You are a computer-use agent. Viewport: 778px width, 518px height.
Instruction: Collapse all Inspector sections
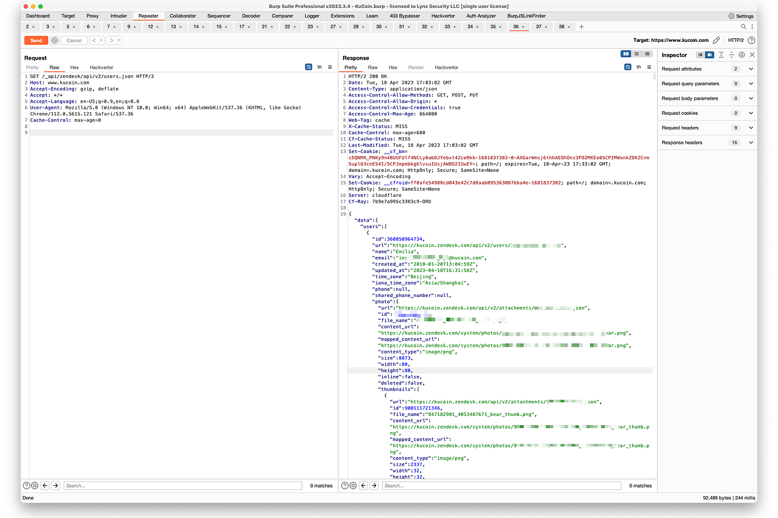click(731, 55)
